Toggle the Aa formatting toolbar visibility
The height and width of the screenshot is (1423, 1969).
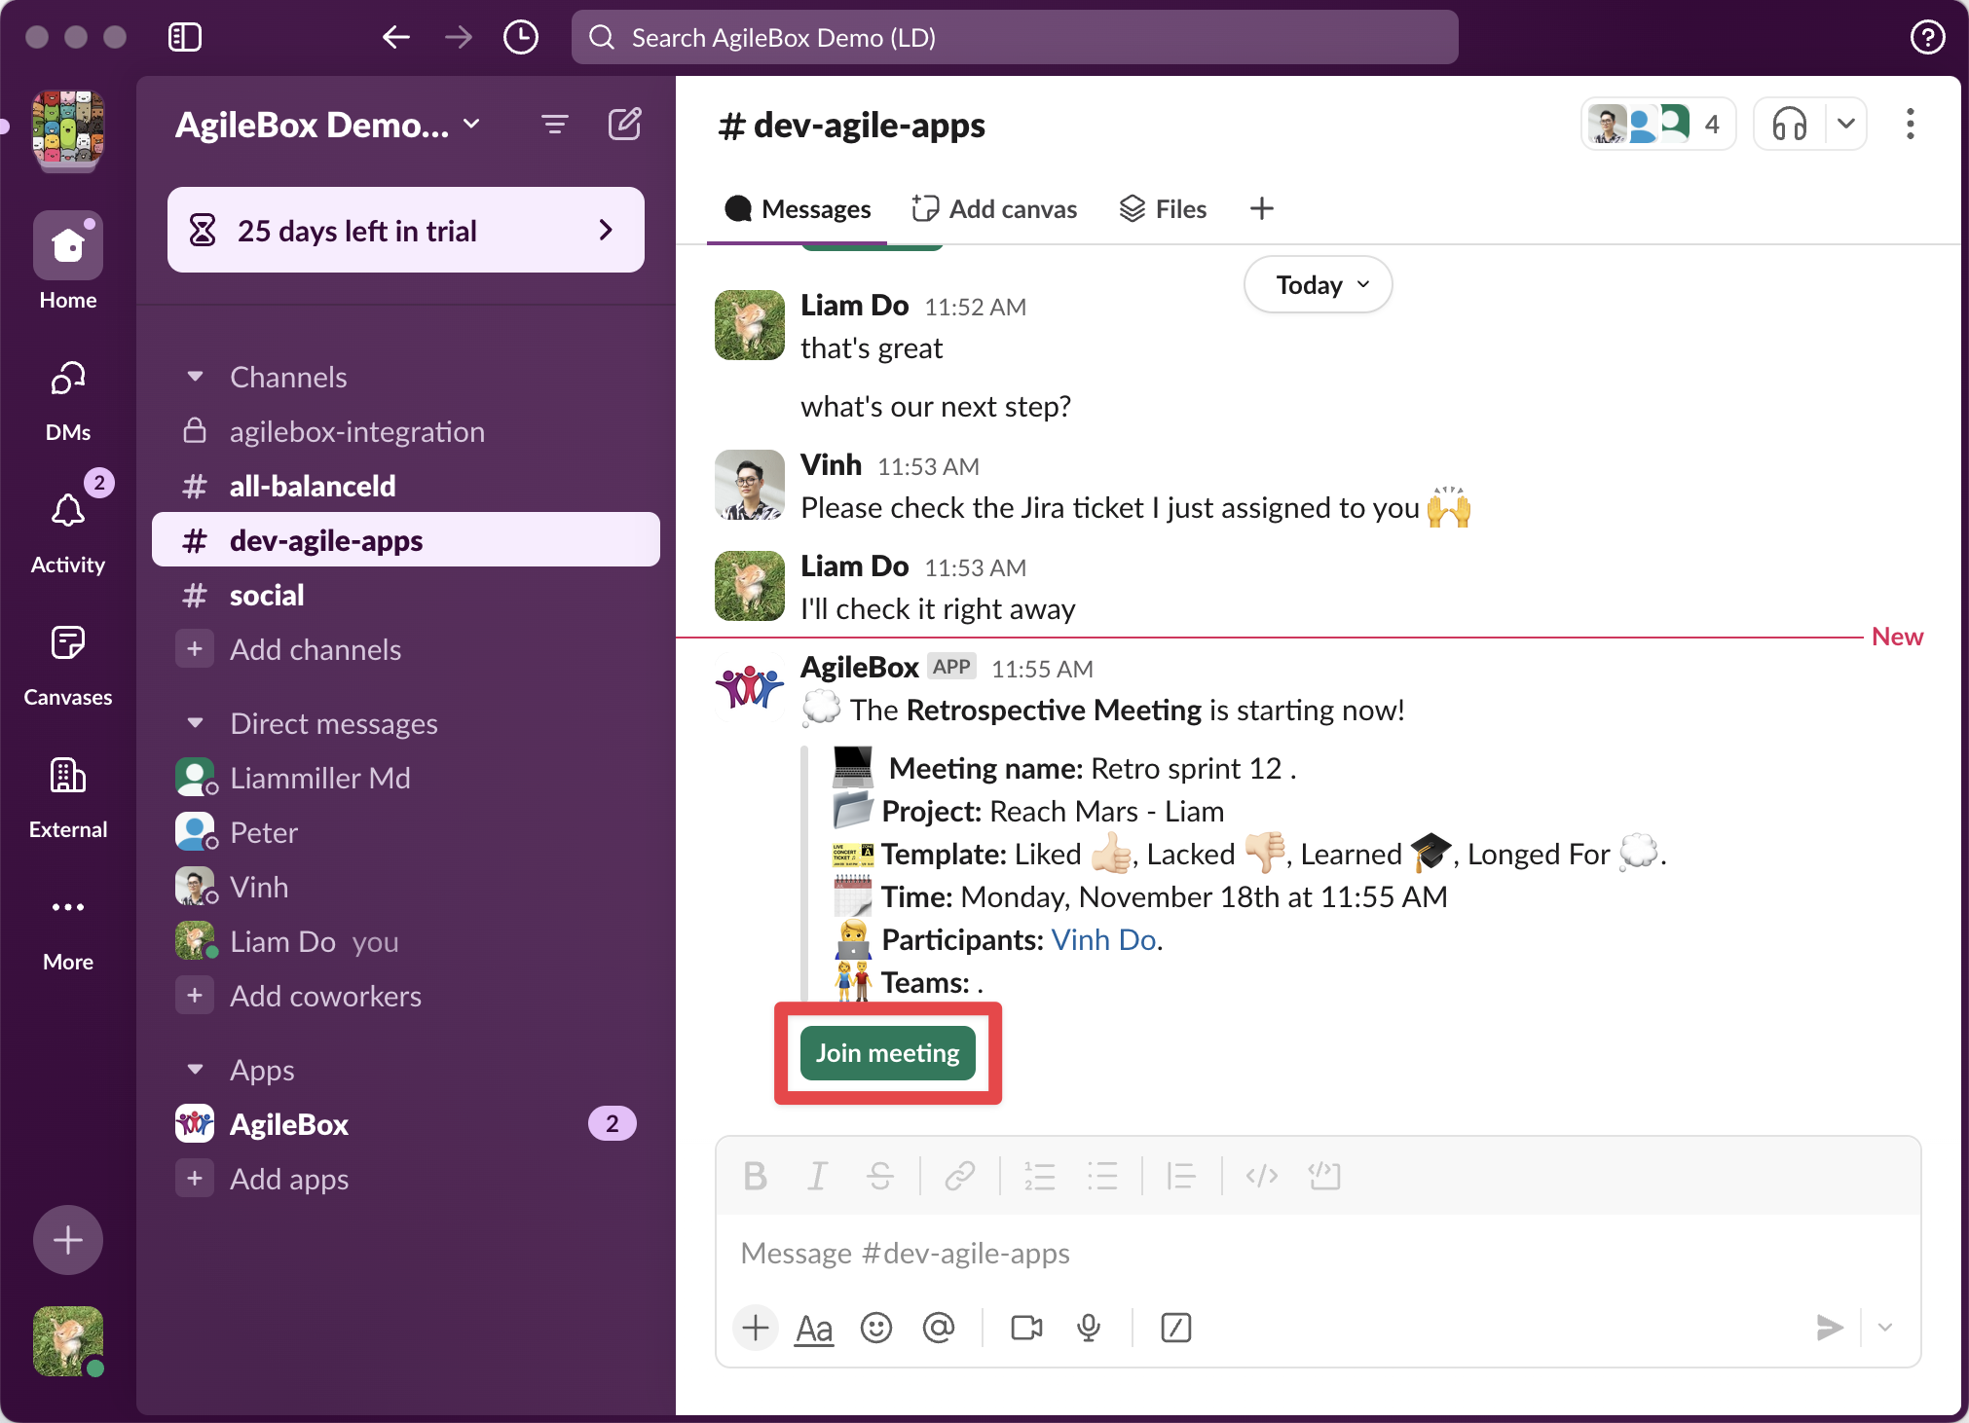(814, 1328)
